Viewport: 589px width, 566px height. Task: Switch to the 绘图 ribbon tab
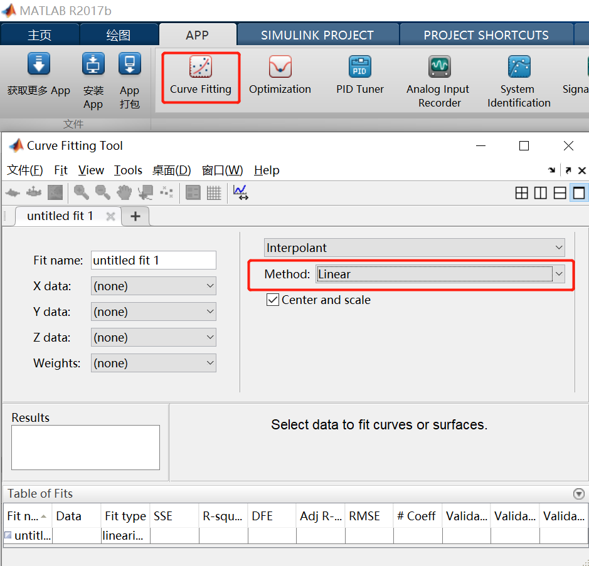tap(119, 34)
